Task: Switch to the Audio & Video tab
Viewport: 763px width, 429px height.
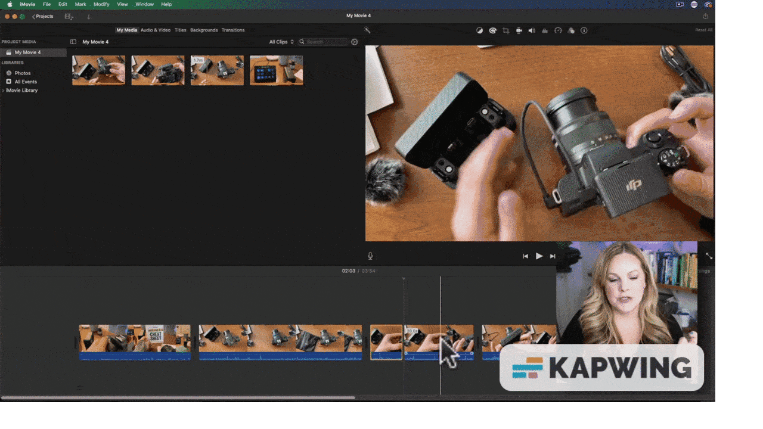Action: point(156,30)
